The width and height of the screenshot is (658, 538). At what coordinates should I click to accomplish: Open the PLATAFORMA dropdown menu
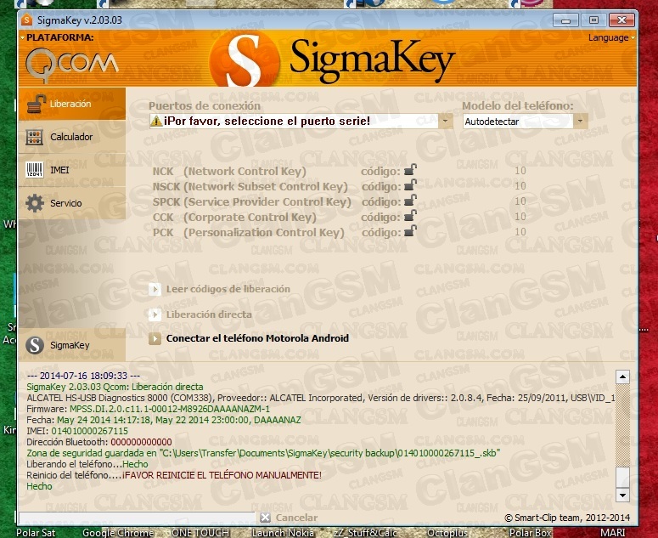57,37
